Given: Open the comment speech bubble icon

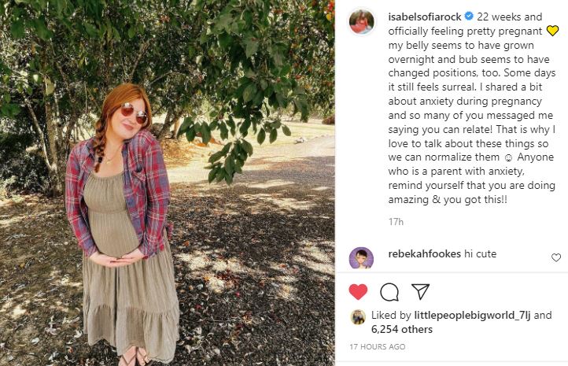Looking at the screenshot, I should coord(389,292).
